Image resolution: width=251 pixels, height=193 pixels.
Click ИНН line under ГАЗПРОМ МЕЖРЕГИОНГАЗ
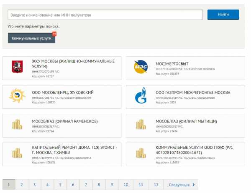185,98
